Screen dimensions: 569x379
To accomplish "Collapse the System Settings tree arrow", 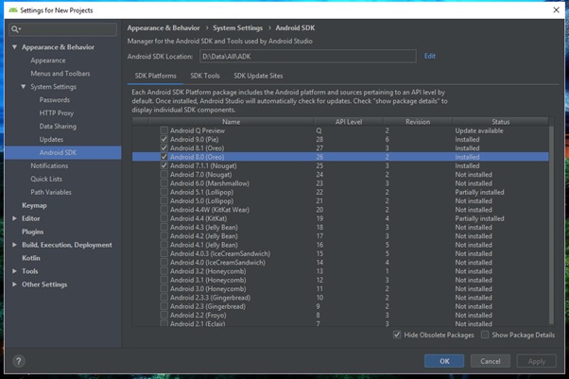I will [24, 86].
